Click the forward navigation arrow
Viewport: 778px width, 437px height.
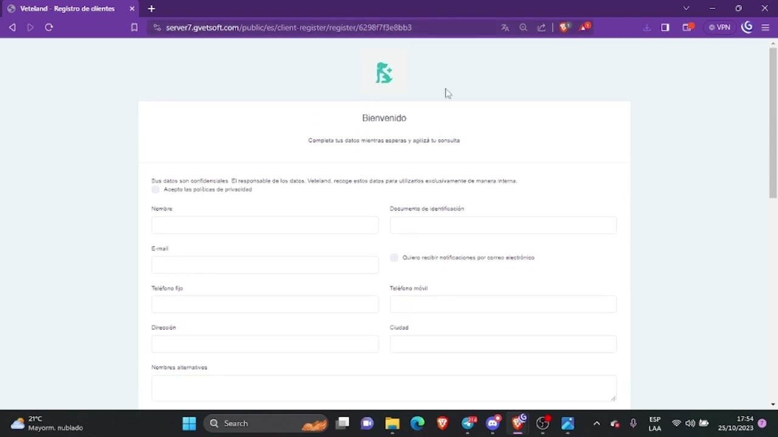pos(30,27)
